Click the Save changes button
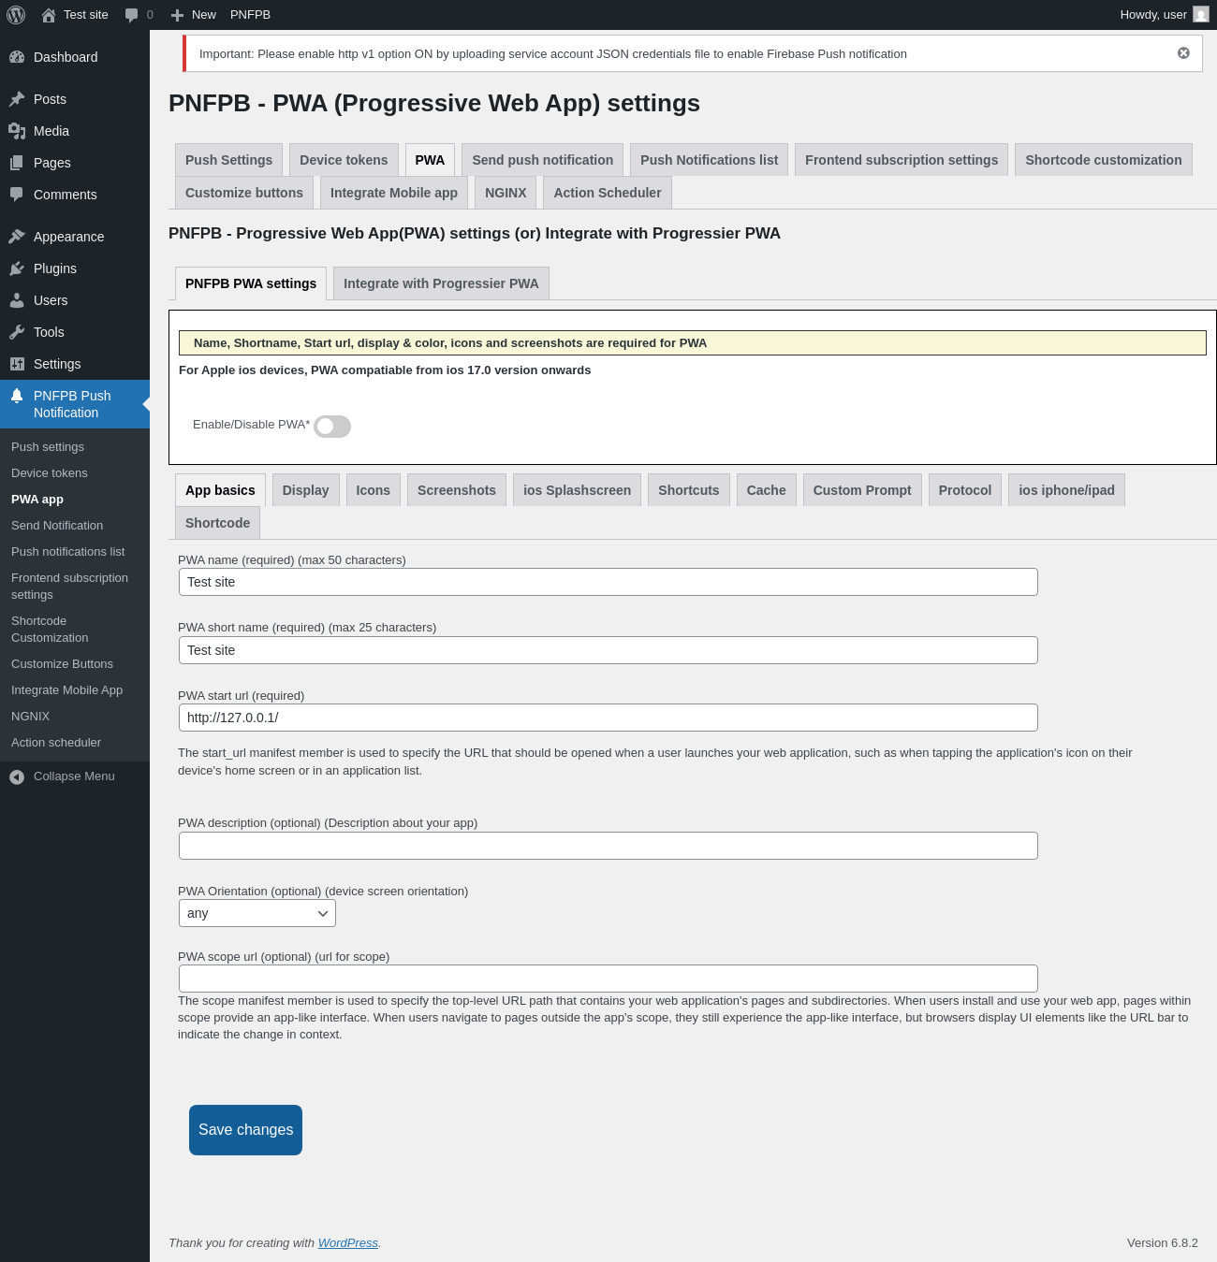1217x1262 pixels. 245,1130
